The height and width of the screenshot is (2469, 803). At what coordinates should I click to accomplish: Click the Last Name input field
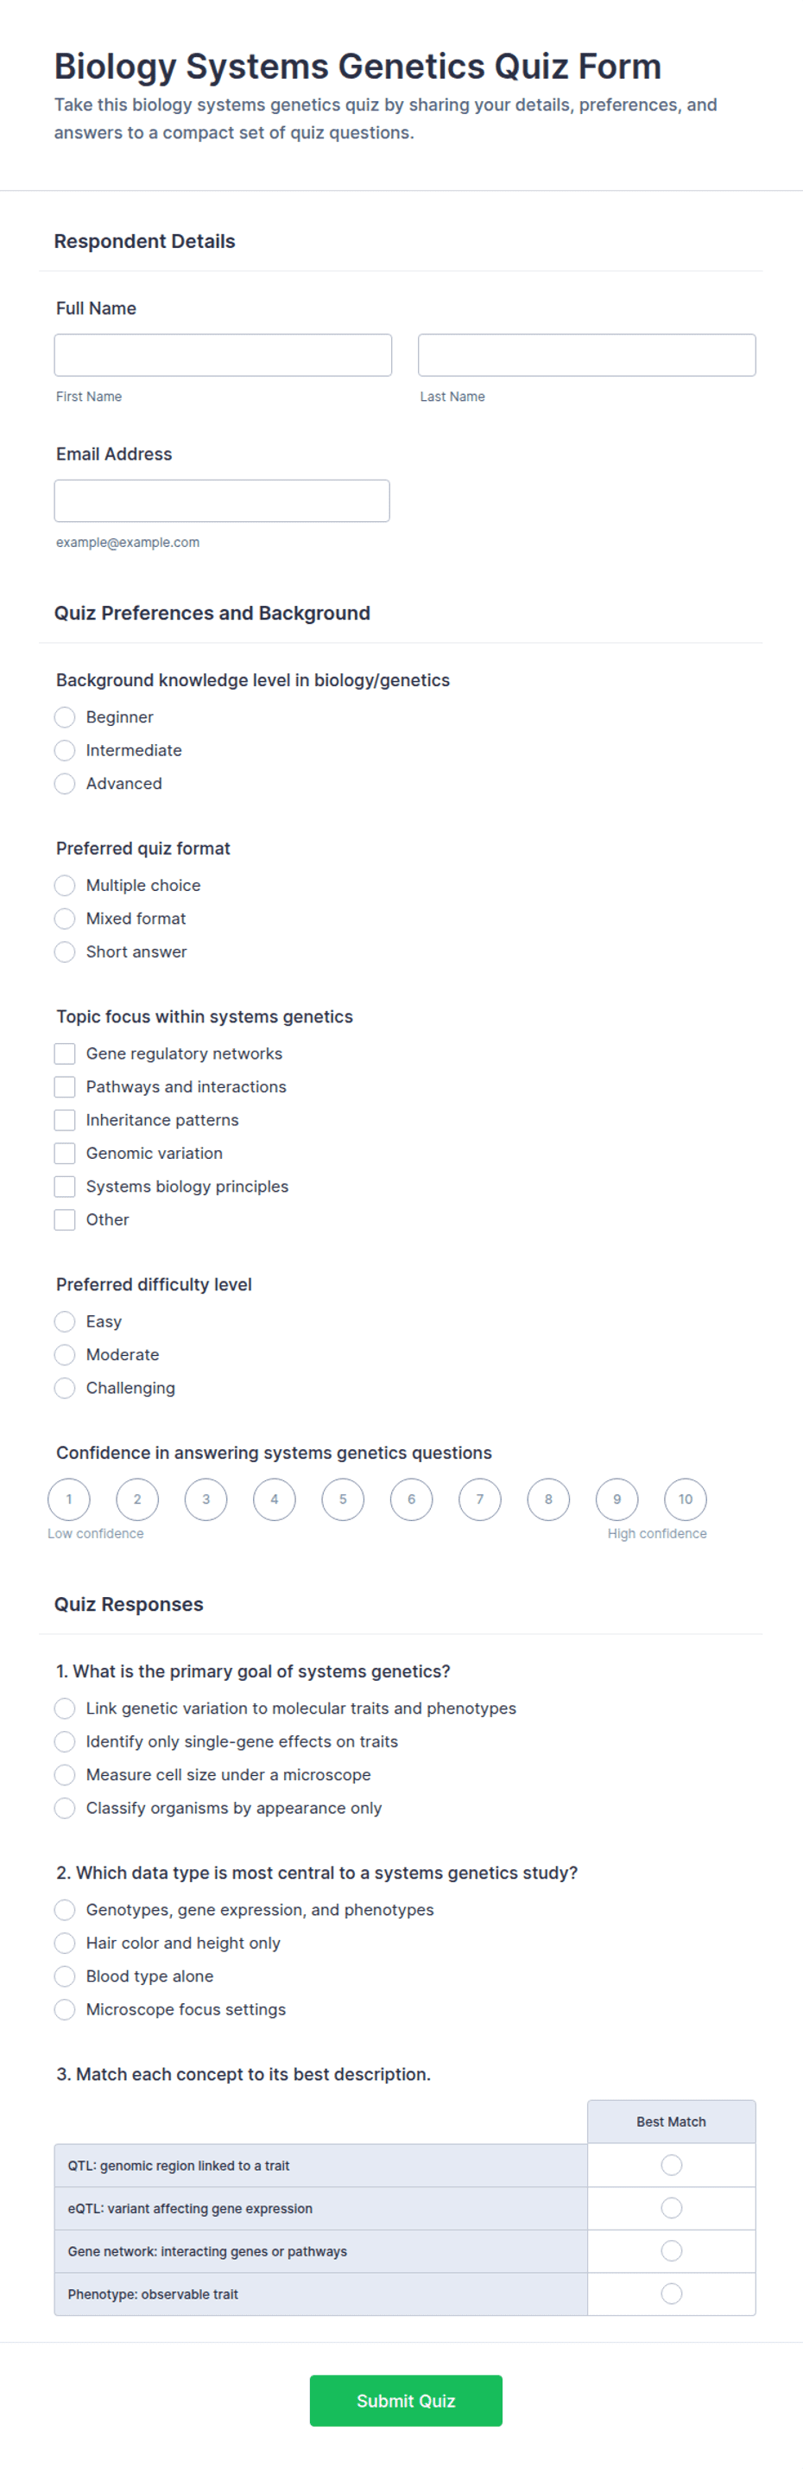tap(586, 354)
